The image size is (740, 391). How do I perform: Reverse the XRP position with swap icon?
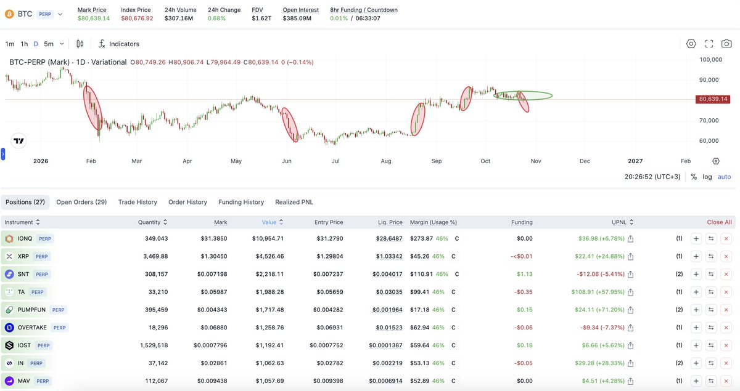711,257
